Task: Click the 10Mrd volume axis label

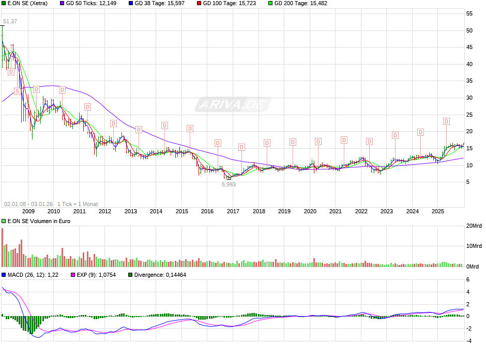Action: click(x=474, y=246)
